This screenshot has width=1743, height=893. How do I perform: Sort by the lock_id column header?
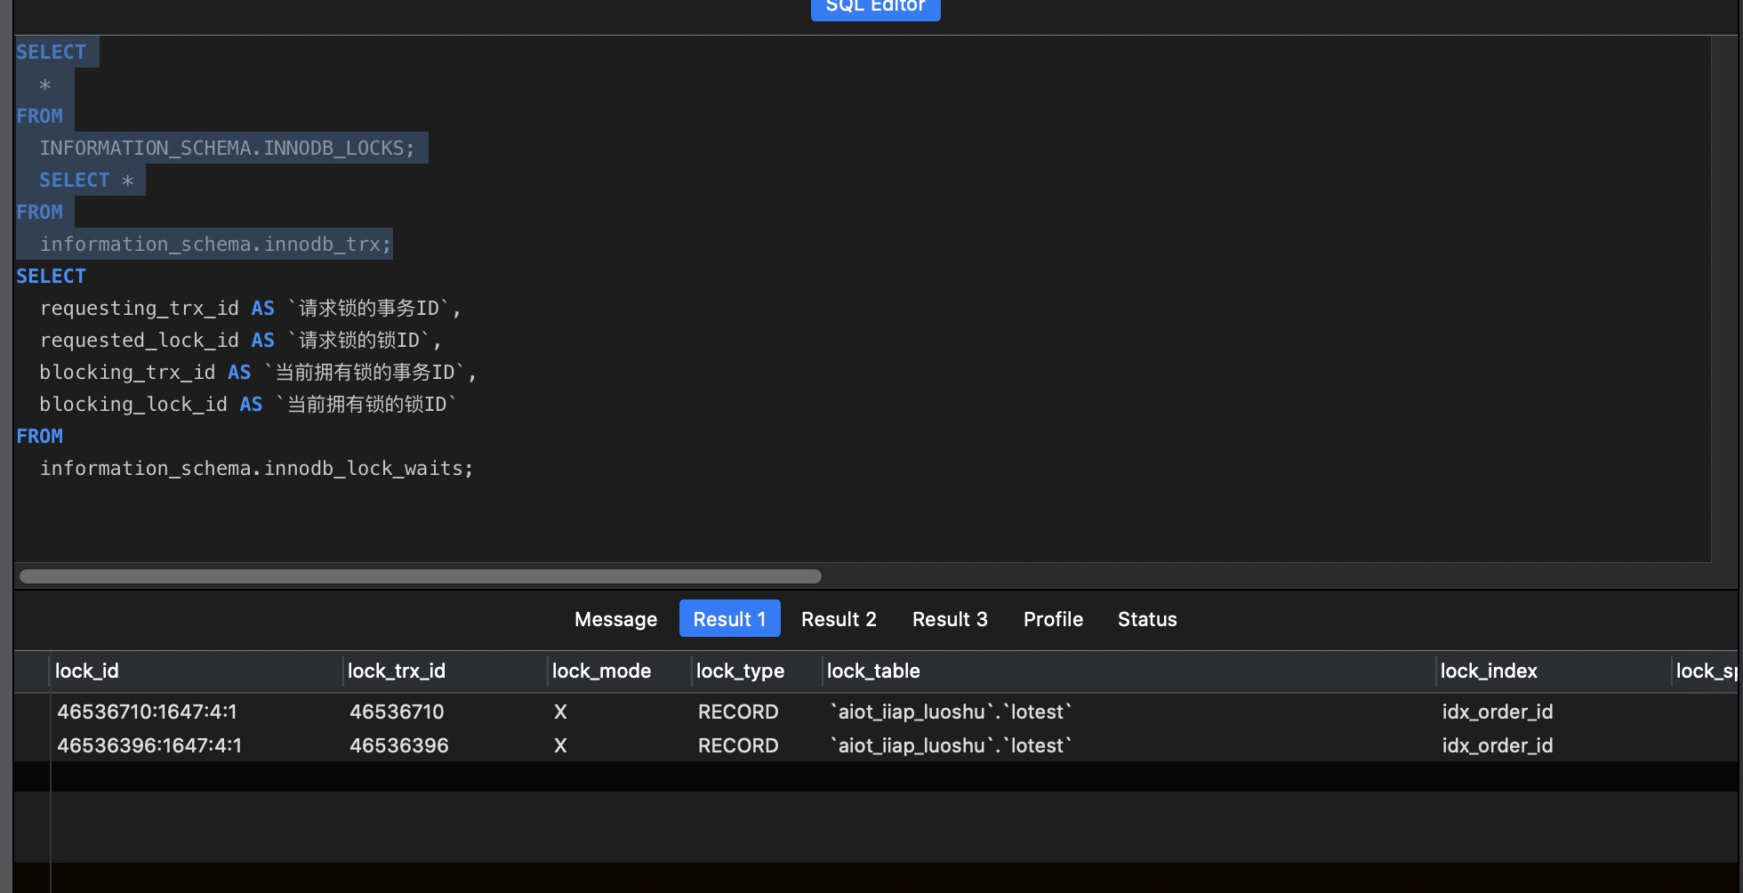[x=196, y=672]
